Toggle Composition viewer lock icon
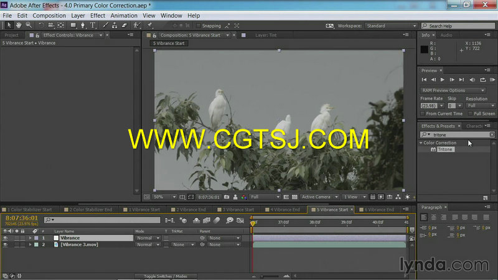This screenshot has width=498, height=280. click(154, 35)
